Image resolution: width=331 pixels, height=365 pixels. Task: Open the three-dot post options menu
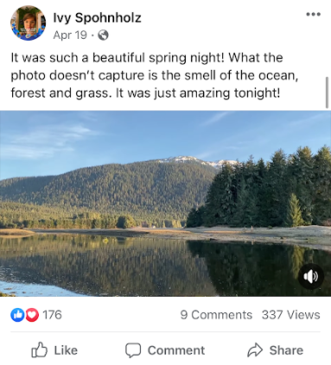tap(313, 15)
